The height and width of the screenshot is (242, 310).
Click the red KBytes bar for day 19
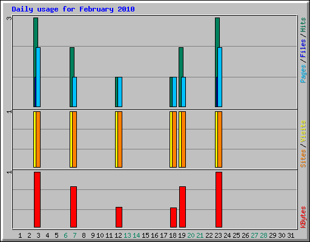(x=182, y=207)
